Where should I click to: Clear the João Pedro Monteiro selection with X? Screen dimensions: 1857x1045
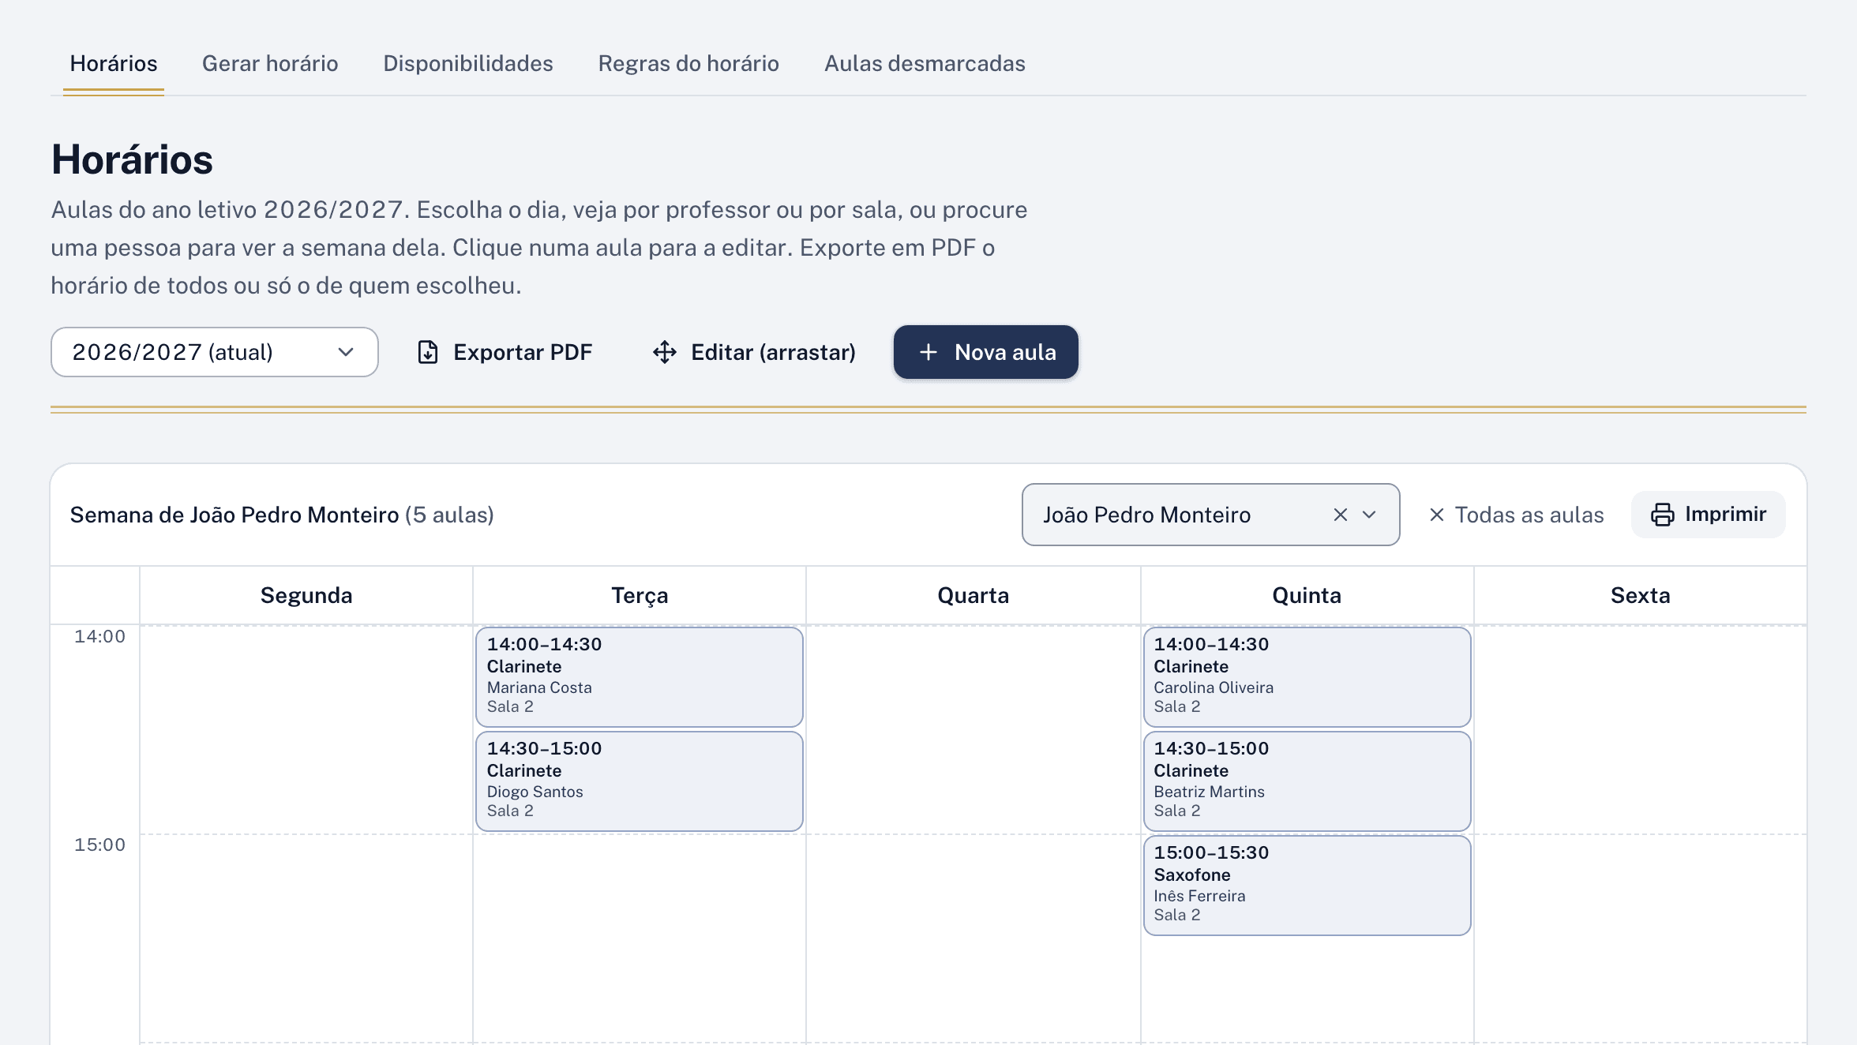point(1340,515)
